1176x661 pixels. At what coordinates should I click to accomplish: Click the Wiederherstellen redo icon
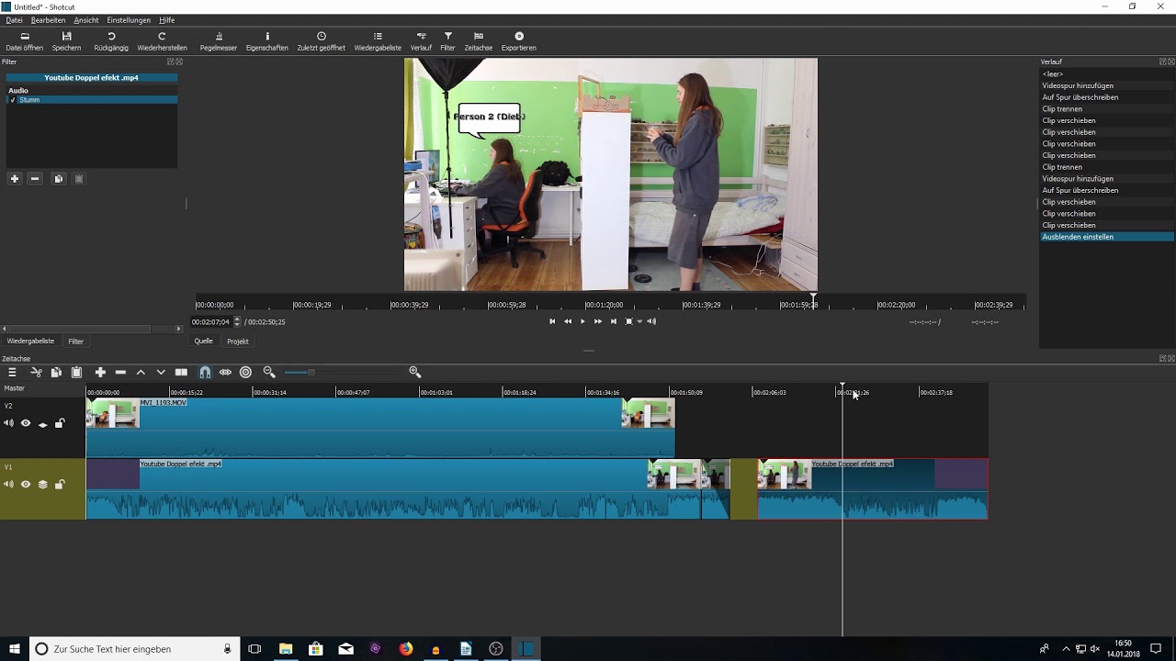[162, 41]
